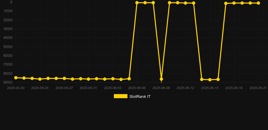Click the 5000 y-axis label

click(8, 47)
